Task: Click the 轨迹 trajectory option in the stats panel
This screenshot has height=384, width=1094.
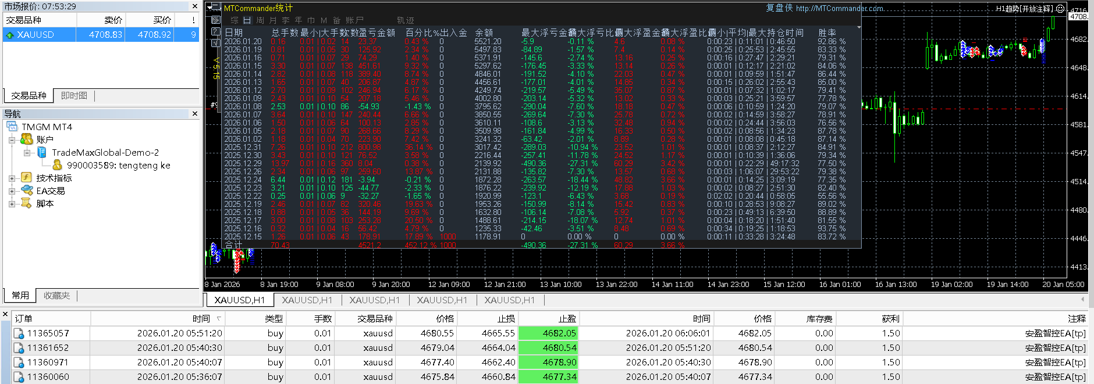Action: pyautogui.click(x=406, y=20)
